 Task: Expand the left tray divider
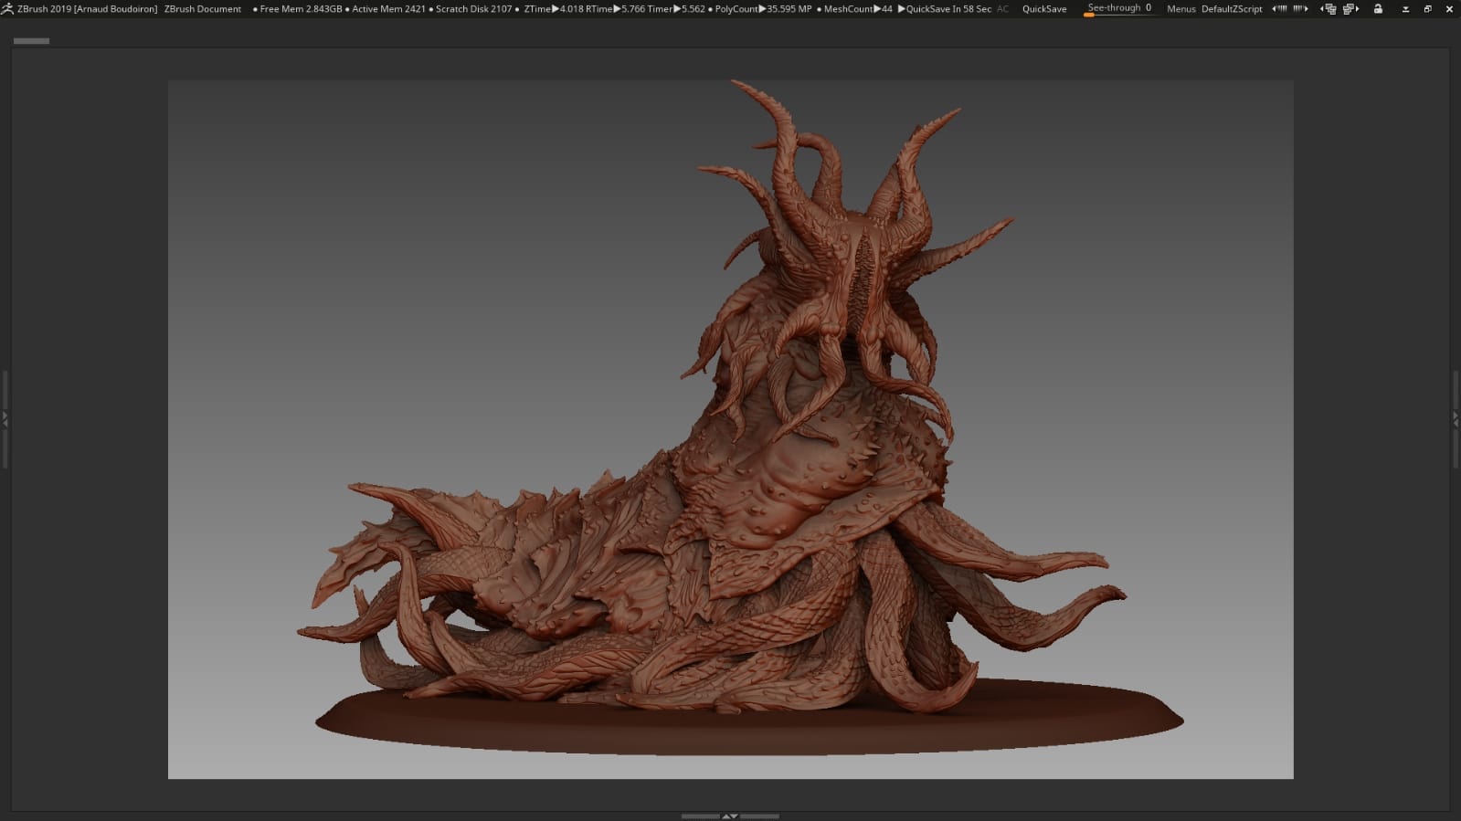point(5,419)
